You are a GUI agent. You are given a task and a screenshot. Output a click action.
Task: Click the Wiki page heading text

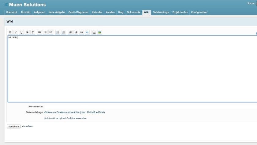(10, 21)
